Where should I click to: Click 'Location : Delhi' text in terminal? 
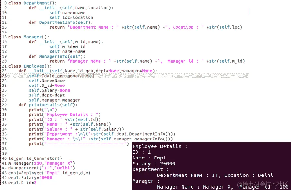(249, 175)
